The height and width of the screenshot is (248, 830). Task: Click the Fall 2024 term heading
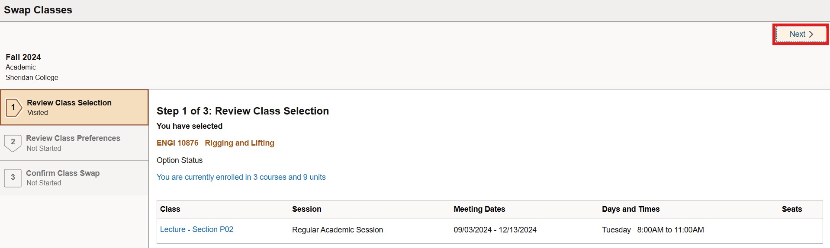click(x=23, y=57)
